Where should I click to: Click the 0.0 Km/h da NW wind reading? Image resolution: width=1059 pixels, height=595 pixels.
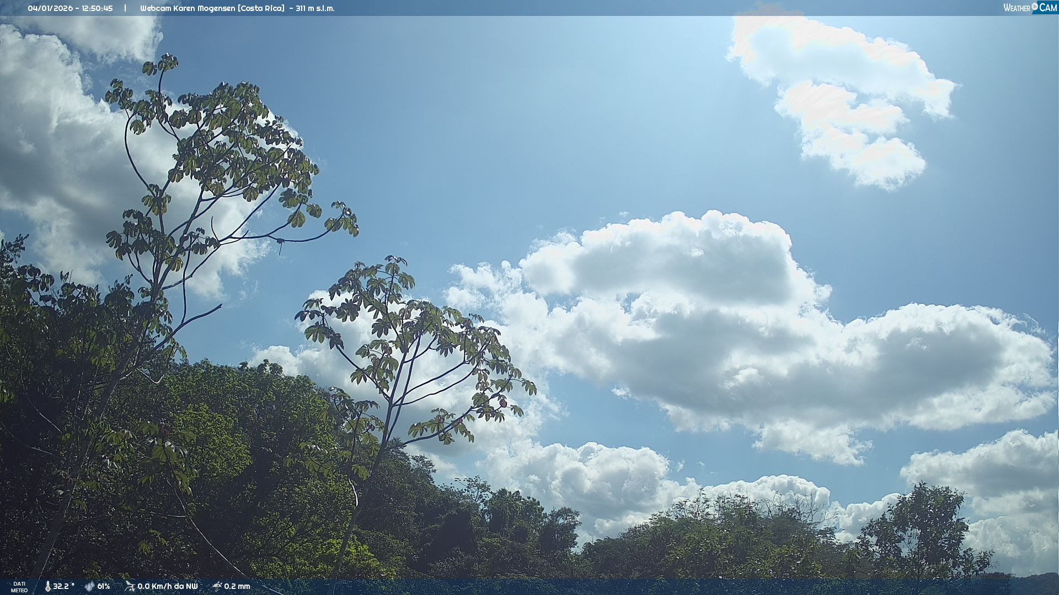(167, 586)
